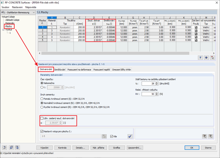Toggle Použij checkbox in surface row 3
220x158 pixels.
click(196, 34)
